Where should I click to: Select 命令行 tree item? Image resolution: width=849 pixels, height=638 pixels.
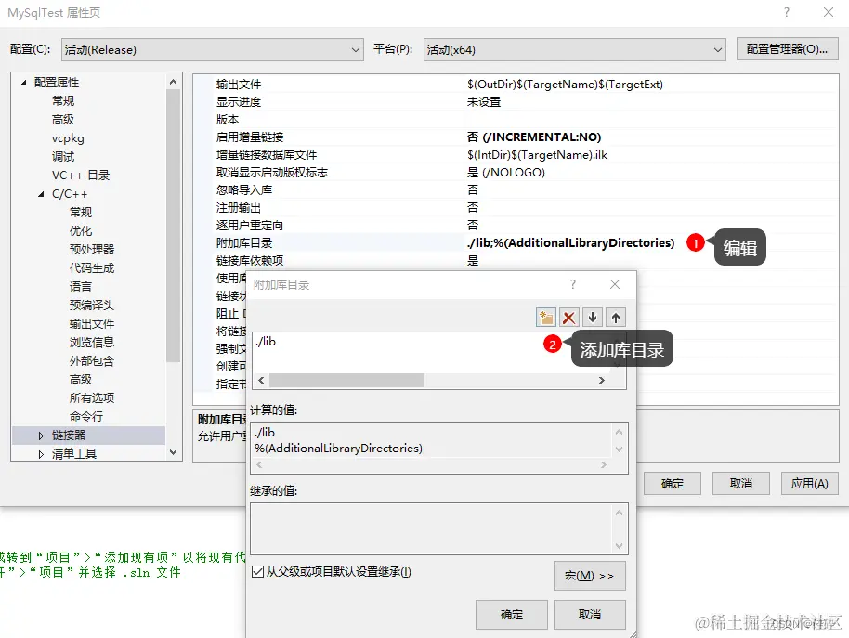86,417
